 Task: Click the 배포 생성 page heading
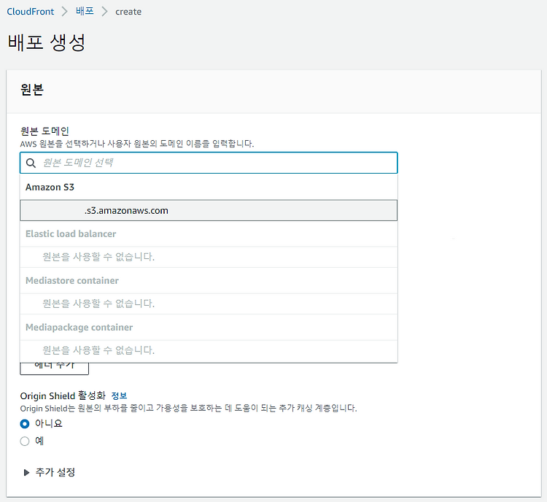pyautogui.click(x=47, y=42)
